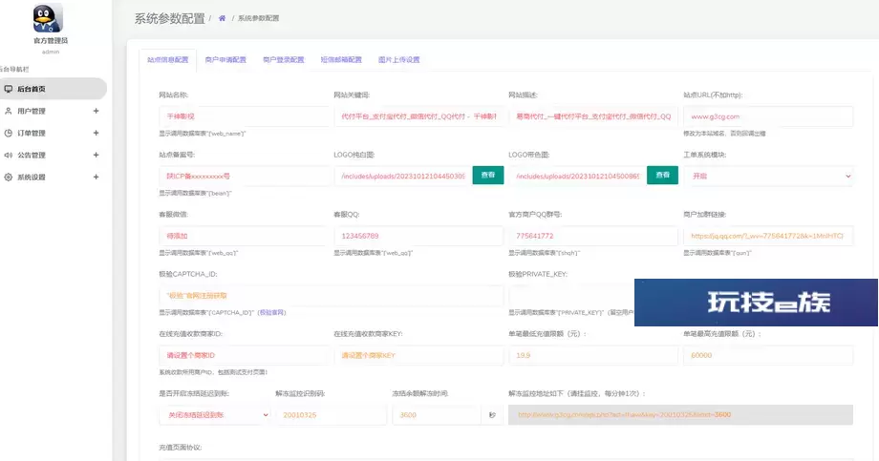Focus 单笔最低充值限额 field showing 19.9
The height and width of the screenshot is (461, 879).
593,355
